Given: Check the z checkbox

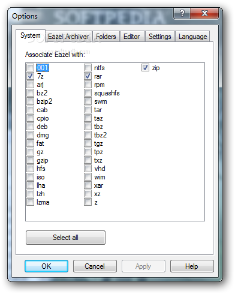Looking at the screenshot, I should 88,202.
